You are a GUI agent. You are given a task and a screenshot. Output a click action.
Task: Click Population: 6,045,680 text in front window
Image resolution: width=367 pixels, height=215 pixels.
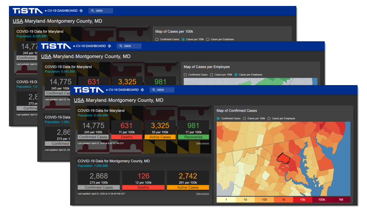point(92,115)
